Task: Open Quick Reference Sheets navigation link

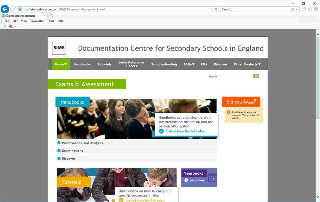Action: (131, 64)
